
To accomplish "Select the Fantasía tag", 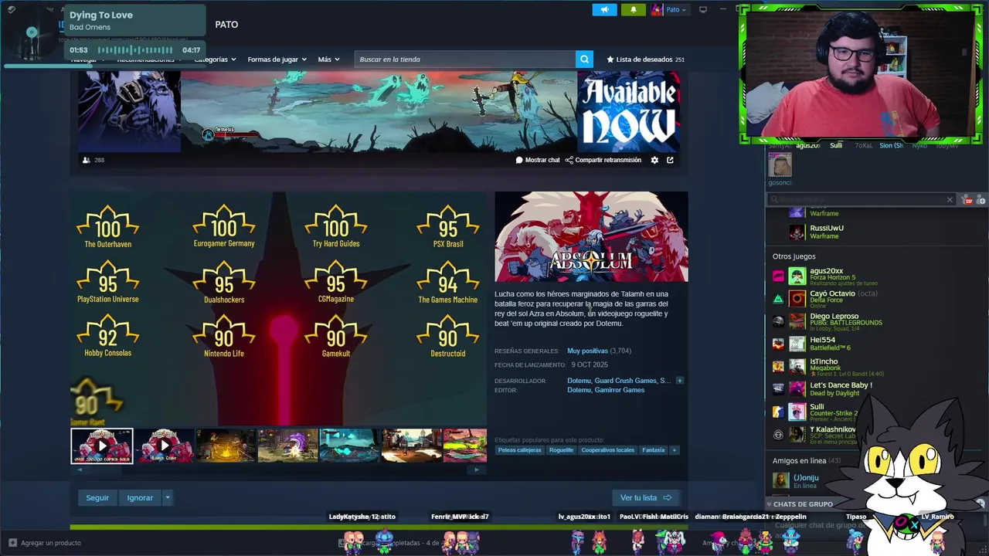I will tap(653, 450).
